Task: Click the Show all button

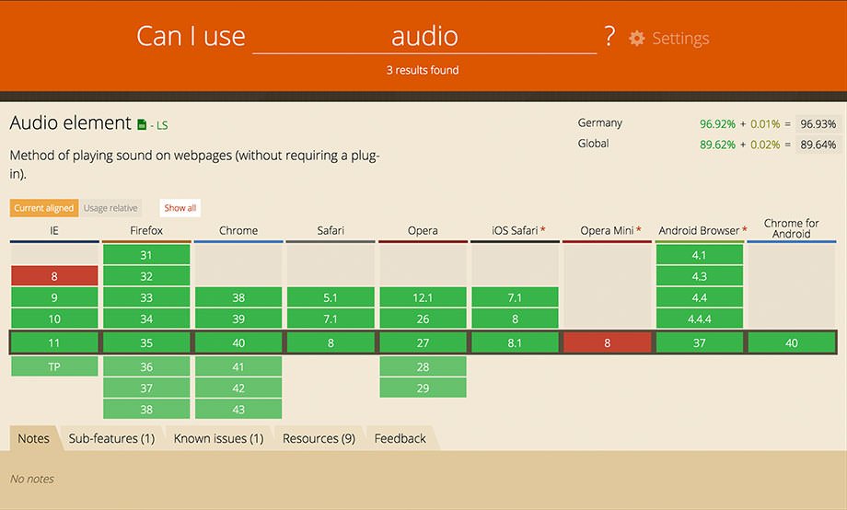Action: (180, 208)
